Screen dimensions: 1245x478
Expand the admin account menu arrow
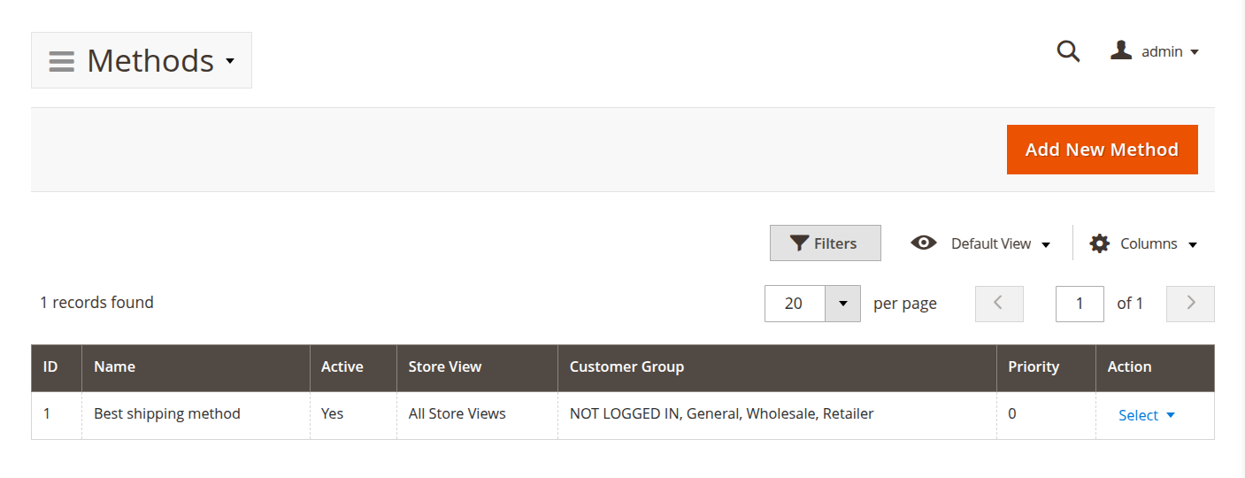pyautogui.click(x=1195, y=52)
